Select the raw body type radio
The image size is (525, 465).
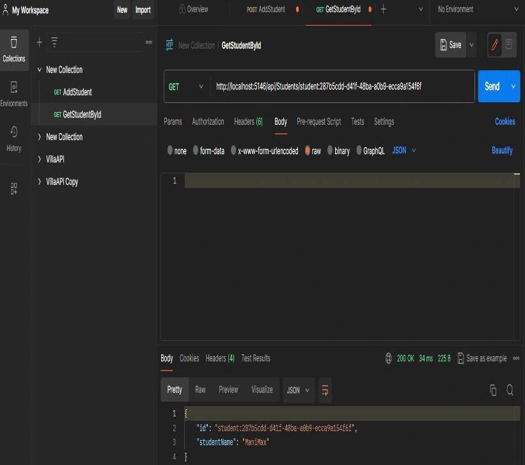point(308,150)
